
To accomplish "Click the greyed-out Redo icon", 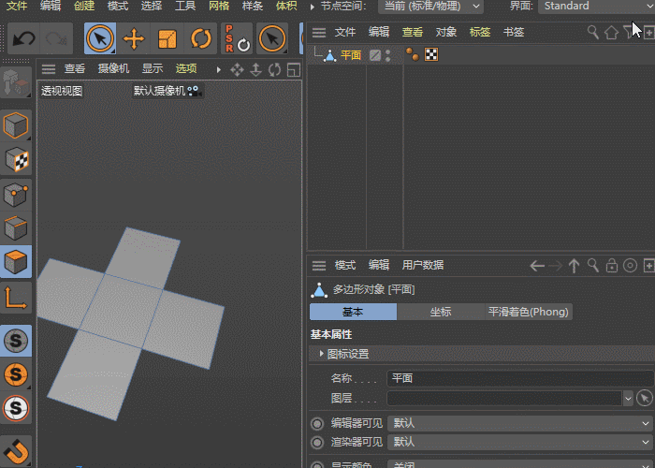I will coord(56,39).
